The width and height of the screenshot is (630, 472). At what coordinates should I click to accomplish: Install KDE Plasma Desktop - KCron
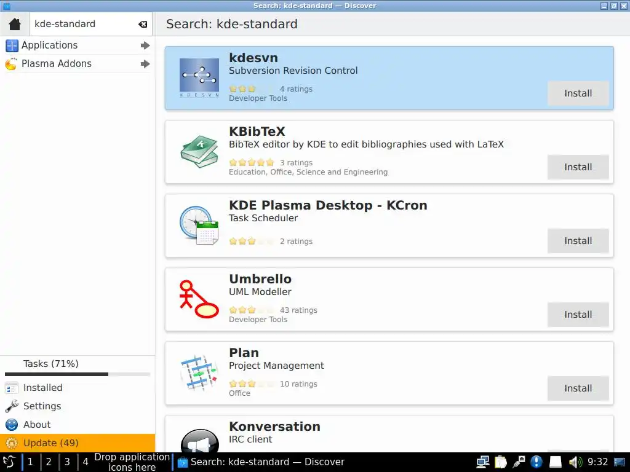point(578,241)
